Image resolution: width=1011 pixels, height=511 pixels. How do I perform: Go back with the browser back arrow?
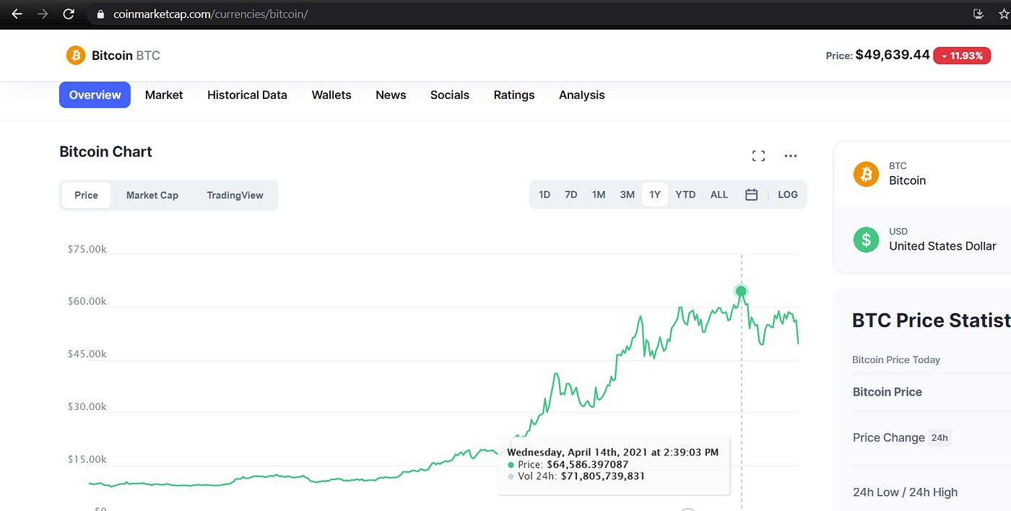coord(17,14)
